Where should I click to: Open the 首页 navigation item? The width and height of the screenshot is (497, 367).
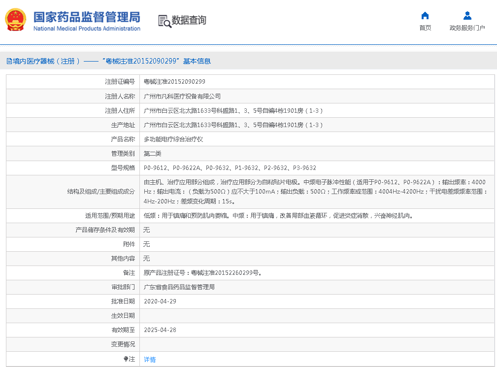point(425,28)
